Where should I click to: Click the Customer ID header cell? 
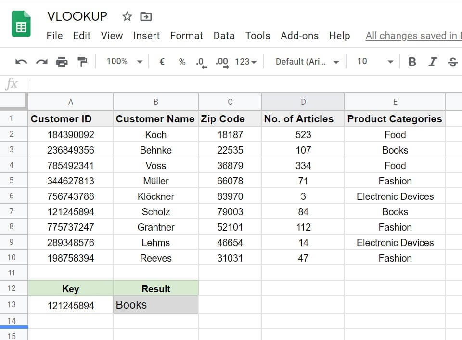click(x=71, y=119)
